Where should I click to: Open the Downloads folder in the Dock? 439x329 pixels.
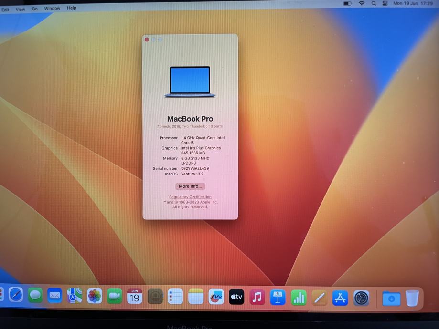click(x=391, y=298)
